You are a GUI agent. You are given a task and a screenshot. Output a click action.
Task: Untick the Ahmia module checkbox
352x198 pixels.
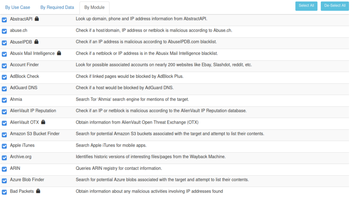(4, 100)
